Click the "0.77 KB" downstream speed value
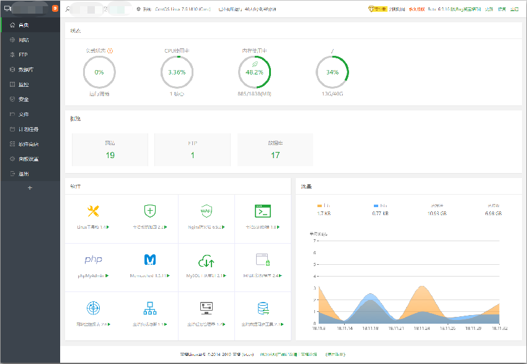 pyautogui.click(x=380, y=213)
